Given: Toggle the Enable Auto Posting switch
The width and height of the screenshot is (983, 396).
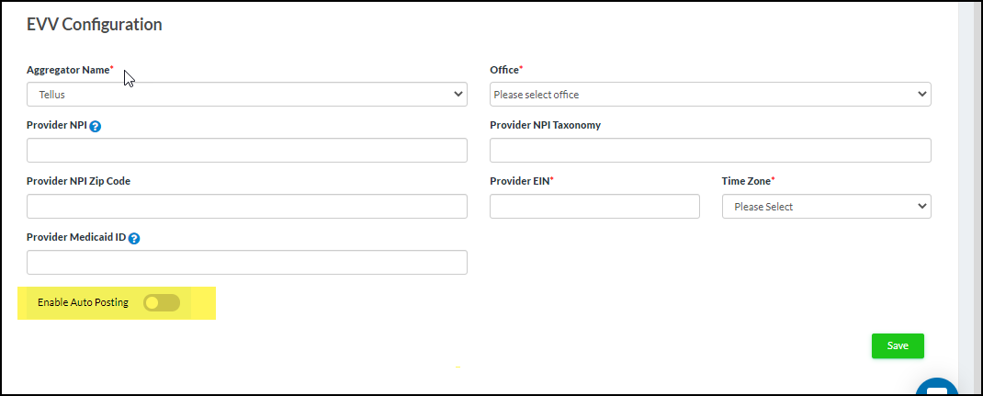Looking at the screenshot, I should pyautogui.click(x=162, y=302).
